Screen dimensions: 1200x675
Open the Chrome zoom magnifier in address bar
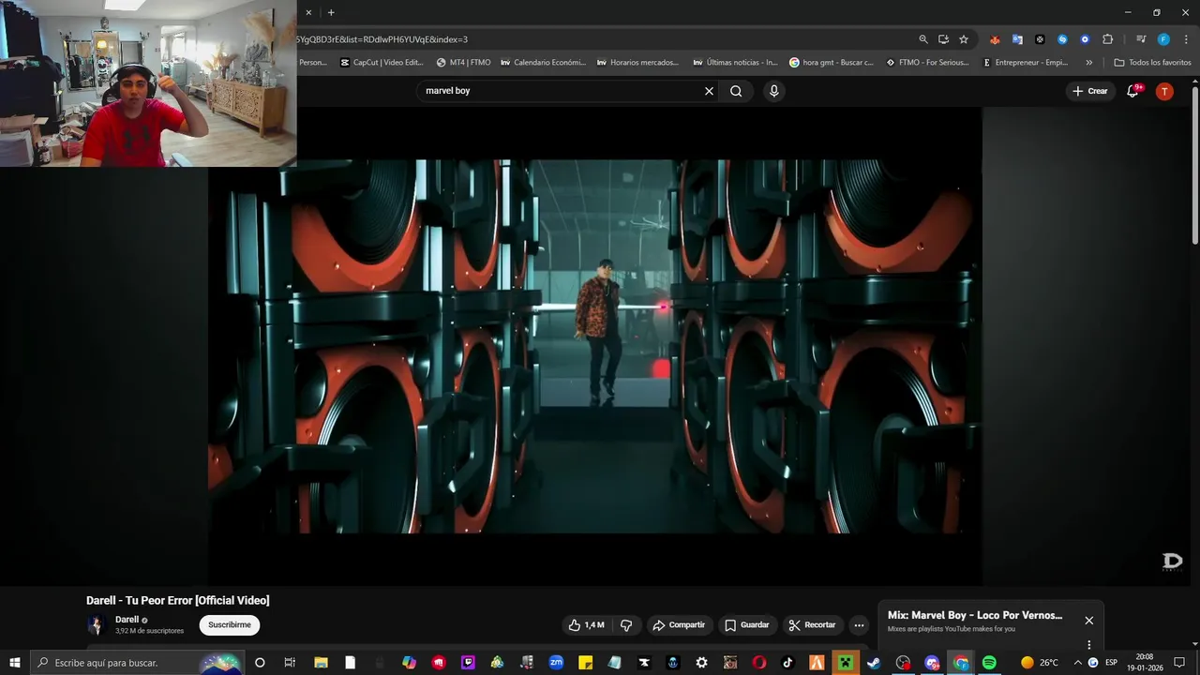pyautogui.click(x=923, y=39)
